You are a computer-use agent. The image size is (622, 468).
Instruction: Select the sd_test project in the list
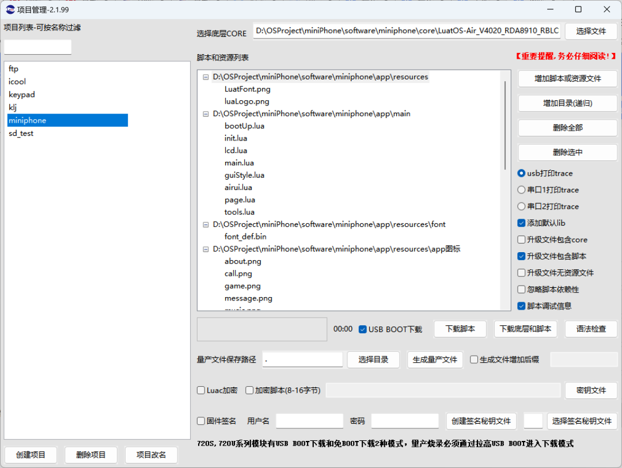tap(21, 133)
